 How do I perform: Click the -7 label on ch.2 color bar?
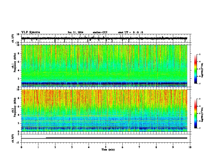[x=199, y=128]
